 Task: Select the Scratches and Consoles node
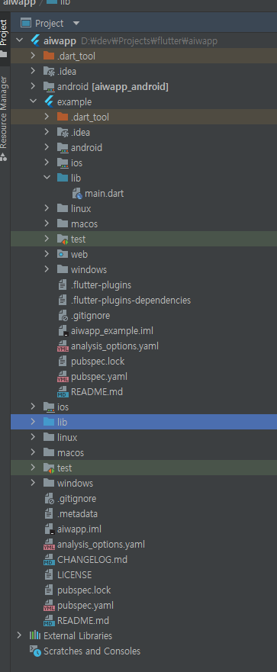(x=92, y=651)
